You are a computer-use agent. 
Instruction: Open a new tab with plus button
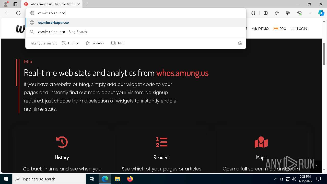click(87, 4)
